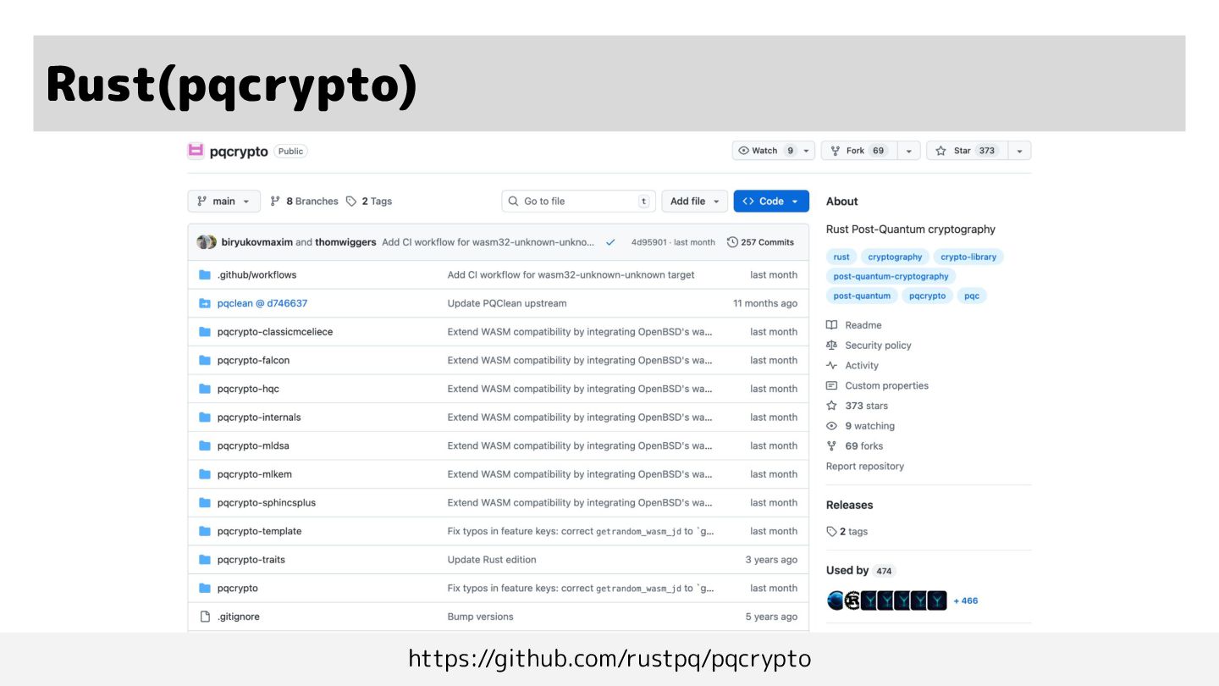View the 2 Tags link near branches

(x=369, y=201)
